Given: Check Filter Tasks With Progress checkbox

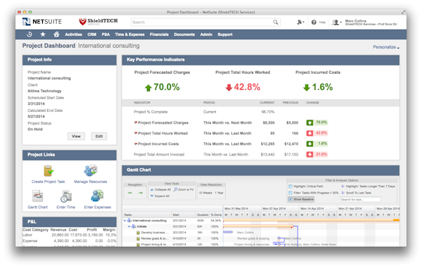Looking at the screenshot, I should (290, 193).
